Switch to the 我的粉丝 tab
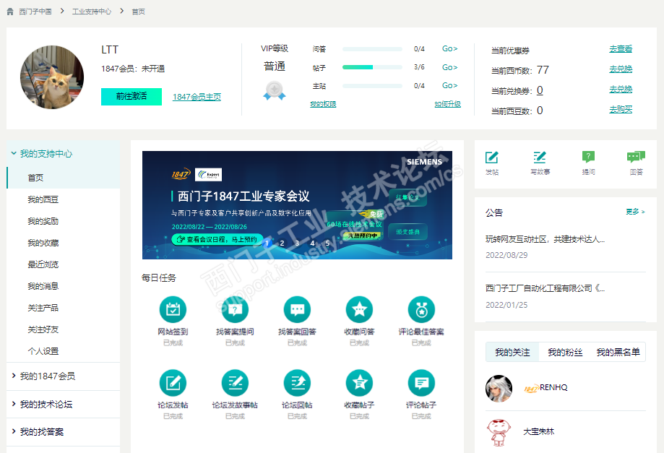664x453 pixels. (x=565, y=352)
